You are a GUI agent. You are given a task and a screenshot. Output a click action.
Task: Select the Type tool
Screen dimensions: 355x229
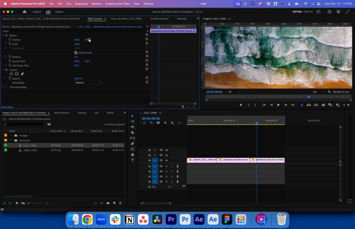[x=132, y=161]
